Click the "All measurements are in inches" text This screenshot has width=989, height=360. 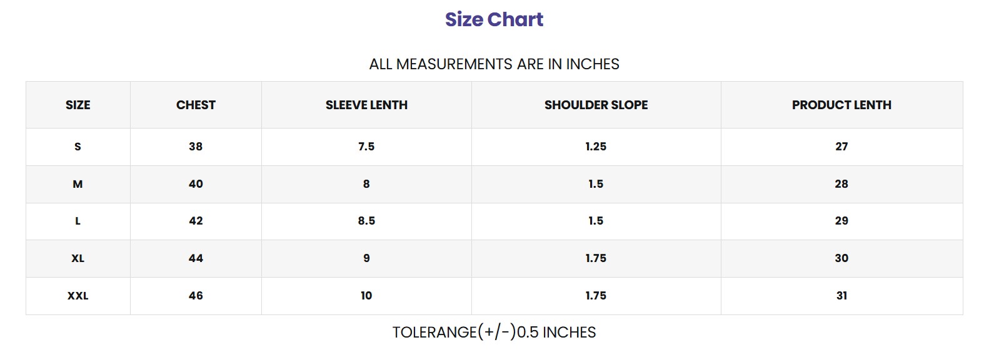click(494, 64)
